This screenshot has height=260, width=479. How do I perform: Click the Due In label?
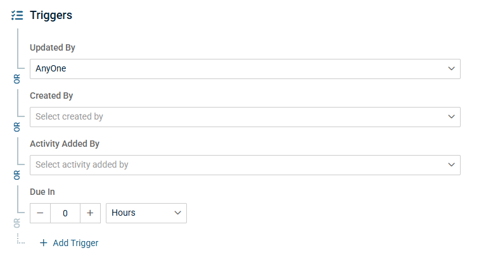[42, 191]
